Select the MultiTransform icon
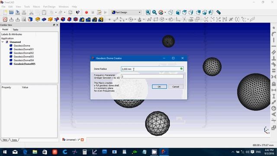Screen dimensions: 277x156 [101, 19]
